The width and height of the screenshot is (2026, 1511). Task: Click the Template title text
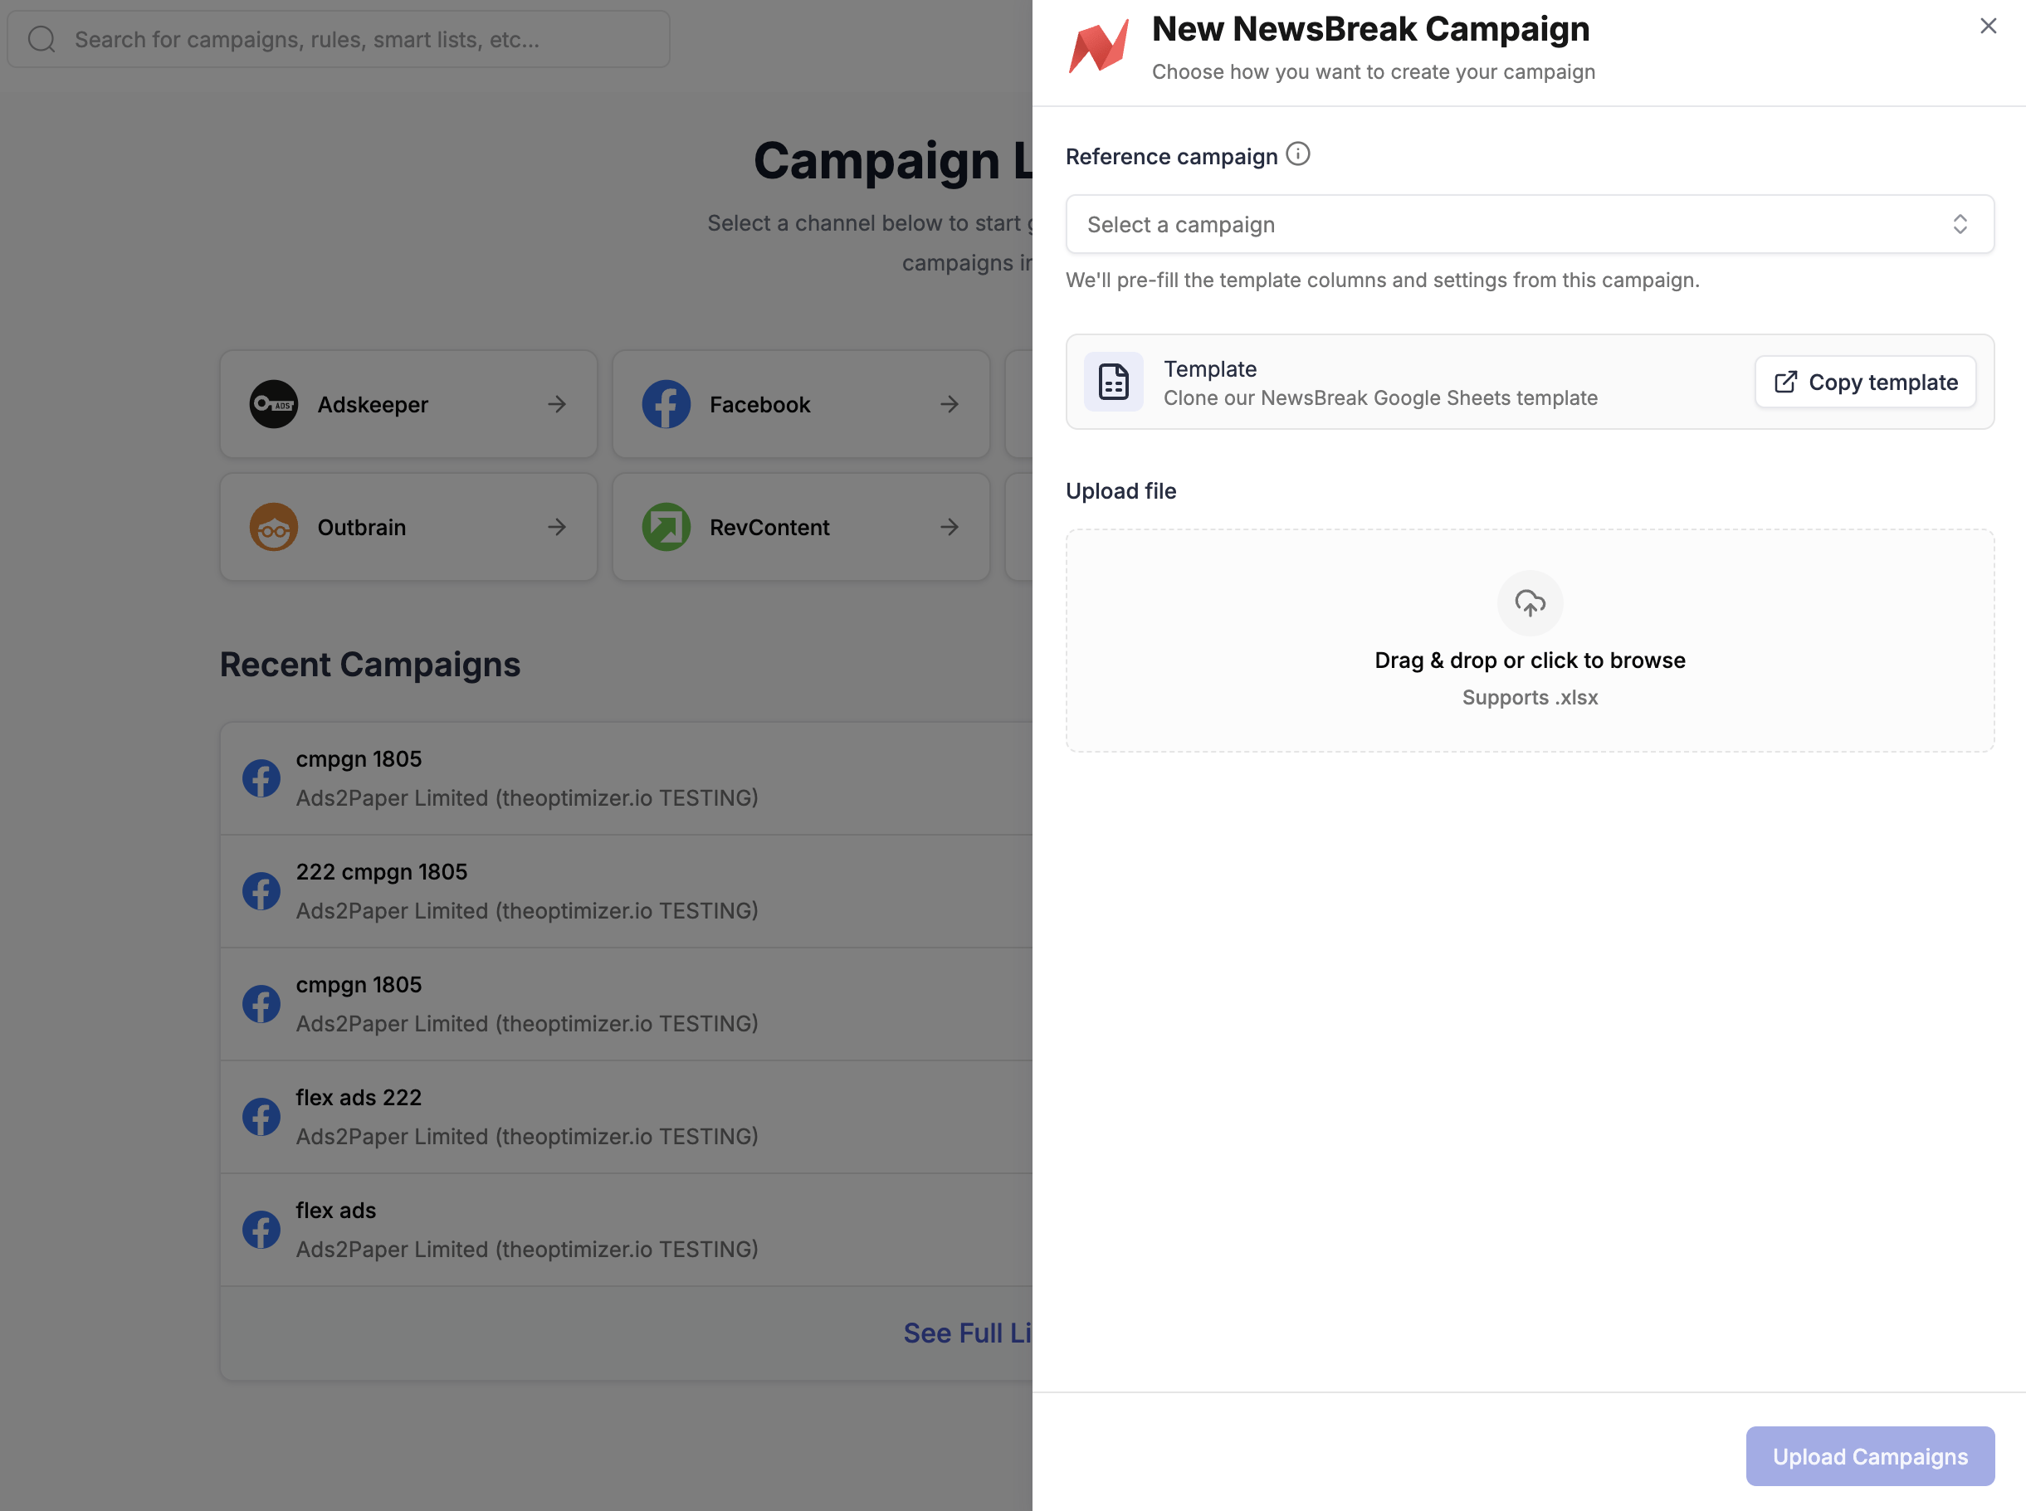[1209, 368]
